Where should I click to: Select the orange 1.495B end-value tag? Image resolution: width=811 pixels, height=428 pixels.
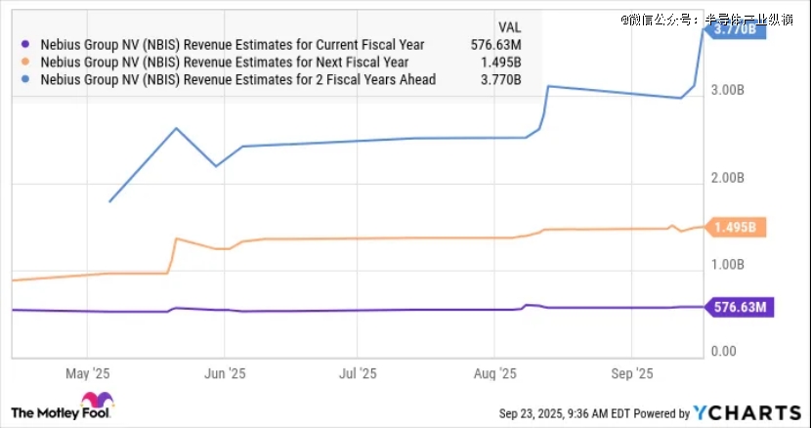pyautogui.click(x=735, y=228)
